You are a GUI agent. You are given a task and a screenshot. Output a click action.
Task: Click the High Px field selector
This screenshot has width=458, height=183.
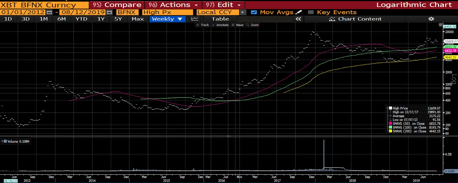167,12
